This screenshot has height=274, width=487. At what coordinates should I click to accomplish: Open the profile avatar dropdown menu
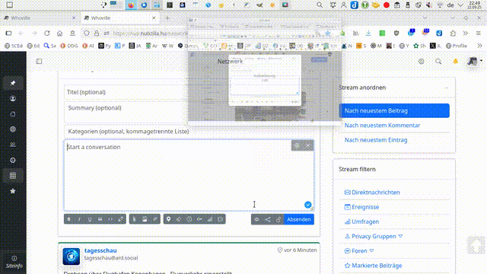point(475,61)
